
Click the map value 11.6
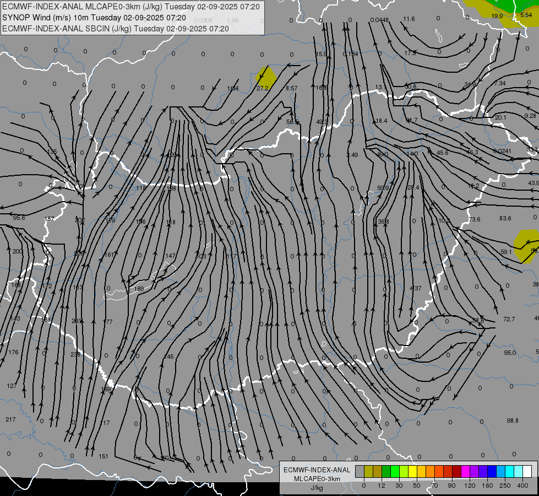[x=409, y=19]
